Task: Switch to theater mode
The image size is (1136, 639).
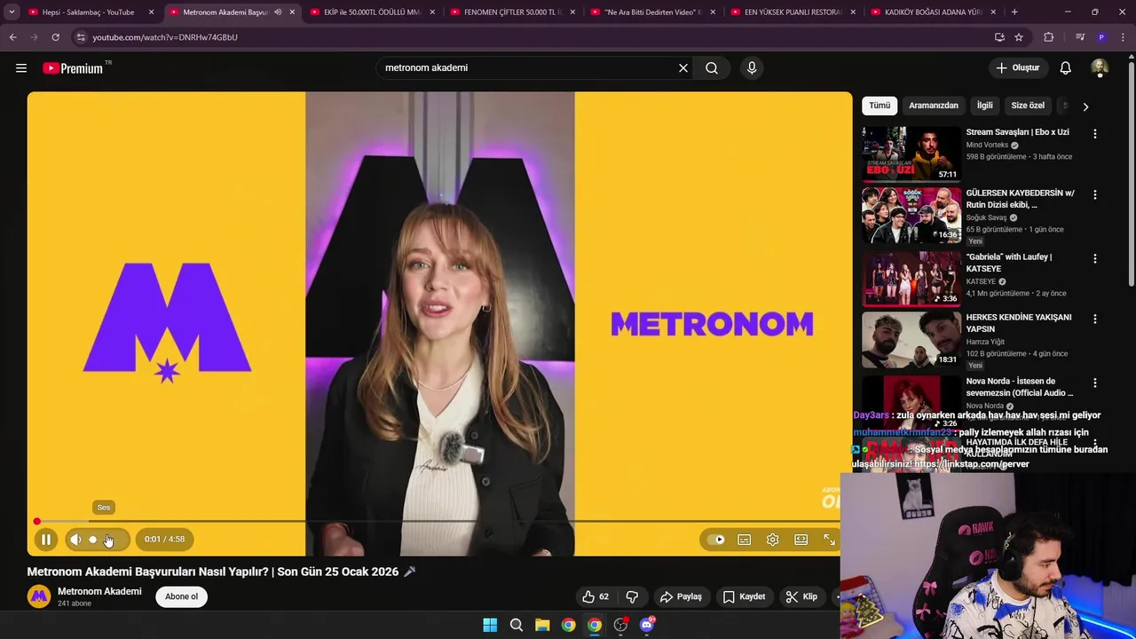Action: point(801,540)
